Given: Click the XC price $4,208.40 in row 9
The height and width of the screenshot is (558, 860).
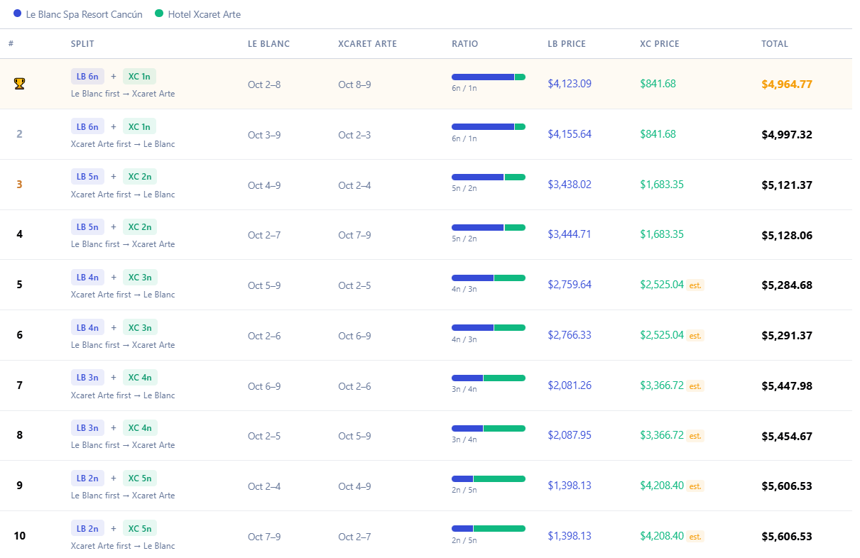Looking at the screenshot, I should pyautogui.click(x=662, y=486).
